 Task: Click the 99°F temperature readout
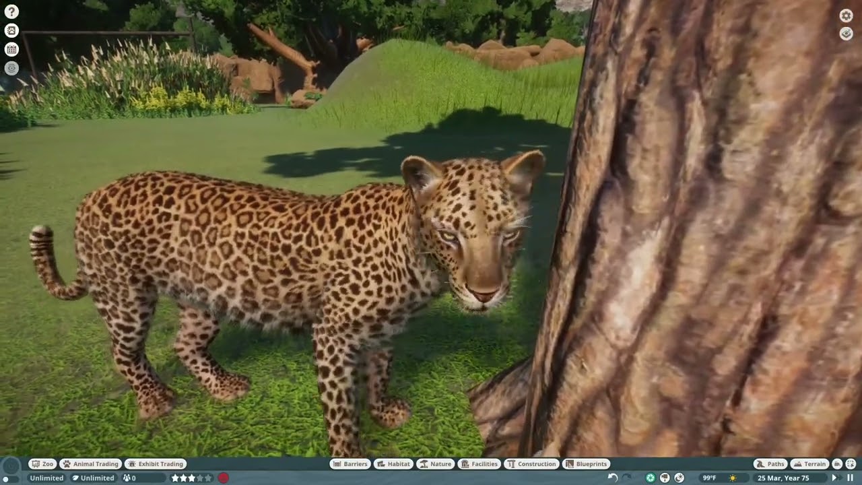709,478
